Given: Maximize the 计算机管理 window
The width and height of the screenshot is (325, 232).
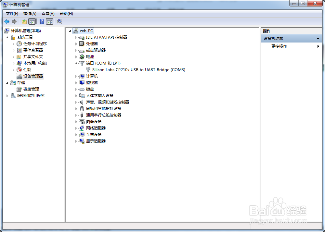Looking at the screenshot, I should (x=303, y=3).
